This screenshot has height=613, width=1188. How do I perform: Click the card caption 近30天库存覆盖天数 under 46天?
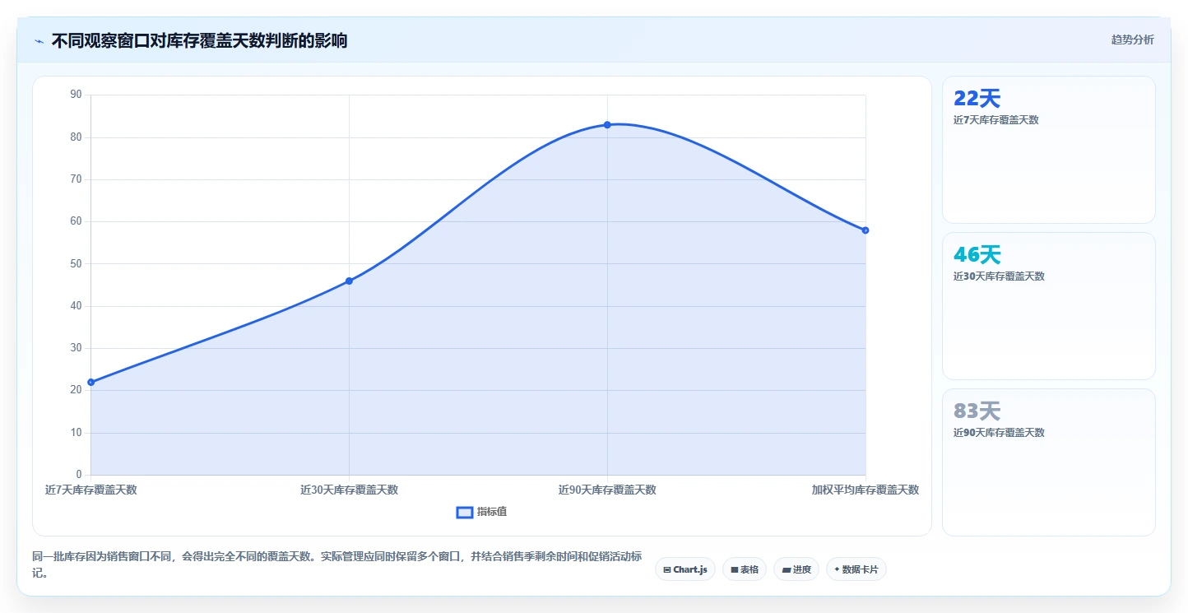click(999, 276)
